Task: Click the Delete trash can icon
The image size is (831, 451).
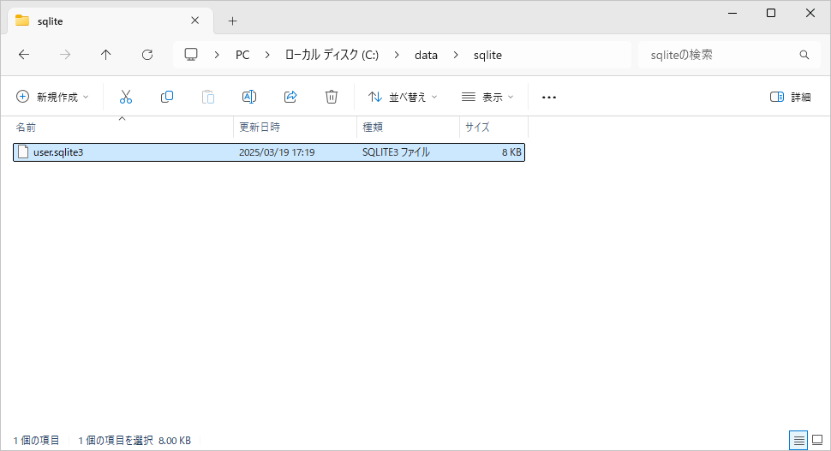Action: point(332,97)
